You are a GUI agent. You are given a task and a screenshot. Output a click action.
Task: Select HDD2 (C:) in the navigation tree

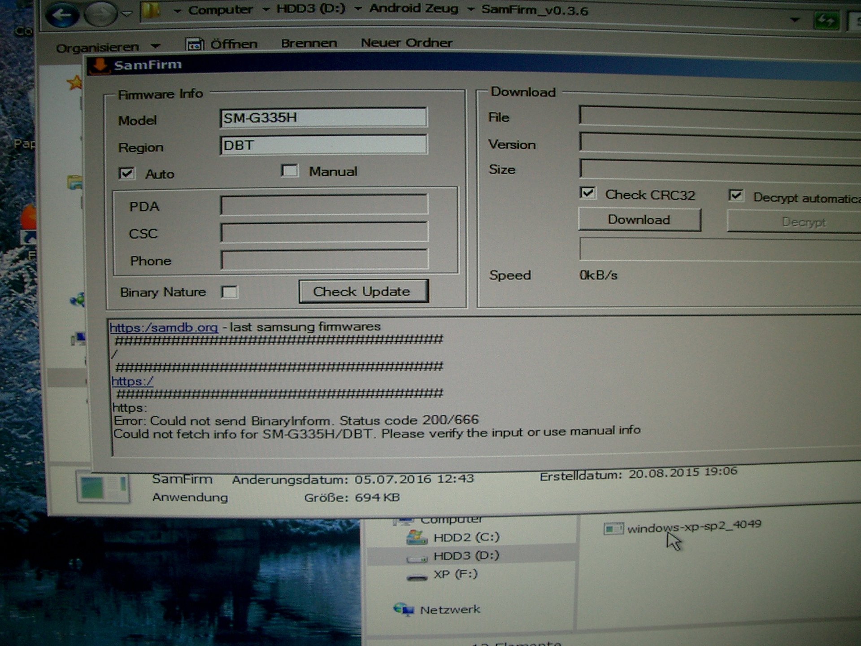(x=466, y=537)
